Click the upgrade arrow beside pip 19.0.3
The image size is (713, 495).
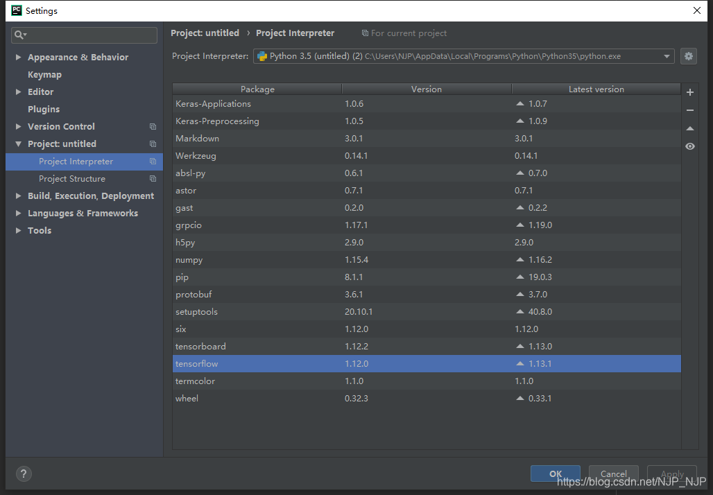pos(520,277)
